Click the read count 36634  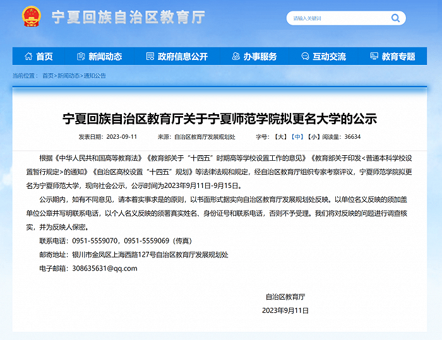[x=352, y=137]
